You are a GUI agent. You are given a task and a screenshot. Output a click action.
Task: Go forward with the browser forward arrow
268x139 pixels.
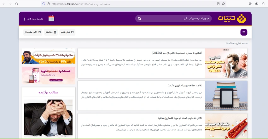click(x=10, y=4)
